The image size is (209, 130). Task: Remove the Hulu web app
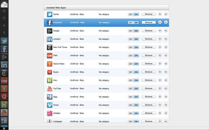(x=148, y=80)
